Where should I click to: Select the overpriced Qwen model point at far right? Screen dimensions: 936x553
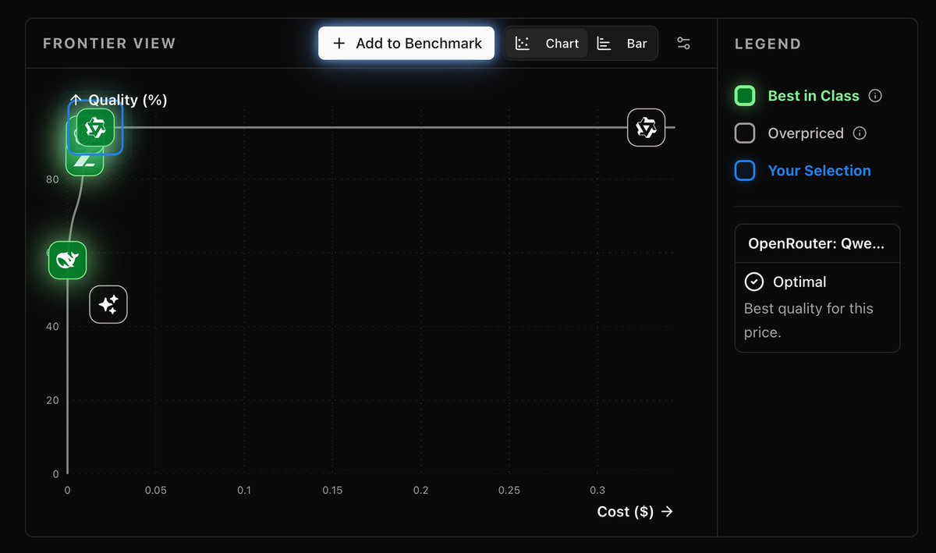(646, 127)
